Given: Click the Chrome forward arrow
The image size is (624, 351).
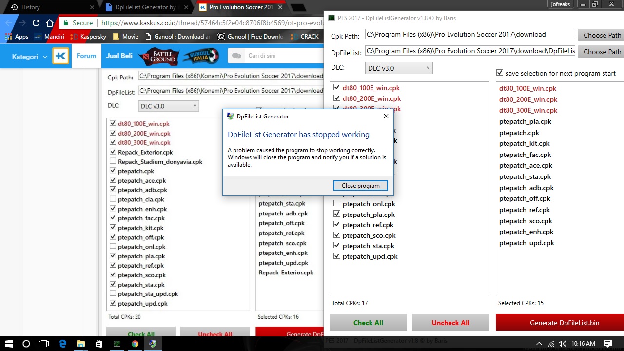Looking at the screenshot, I should point(22,23).
